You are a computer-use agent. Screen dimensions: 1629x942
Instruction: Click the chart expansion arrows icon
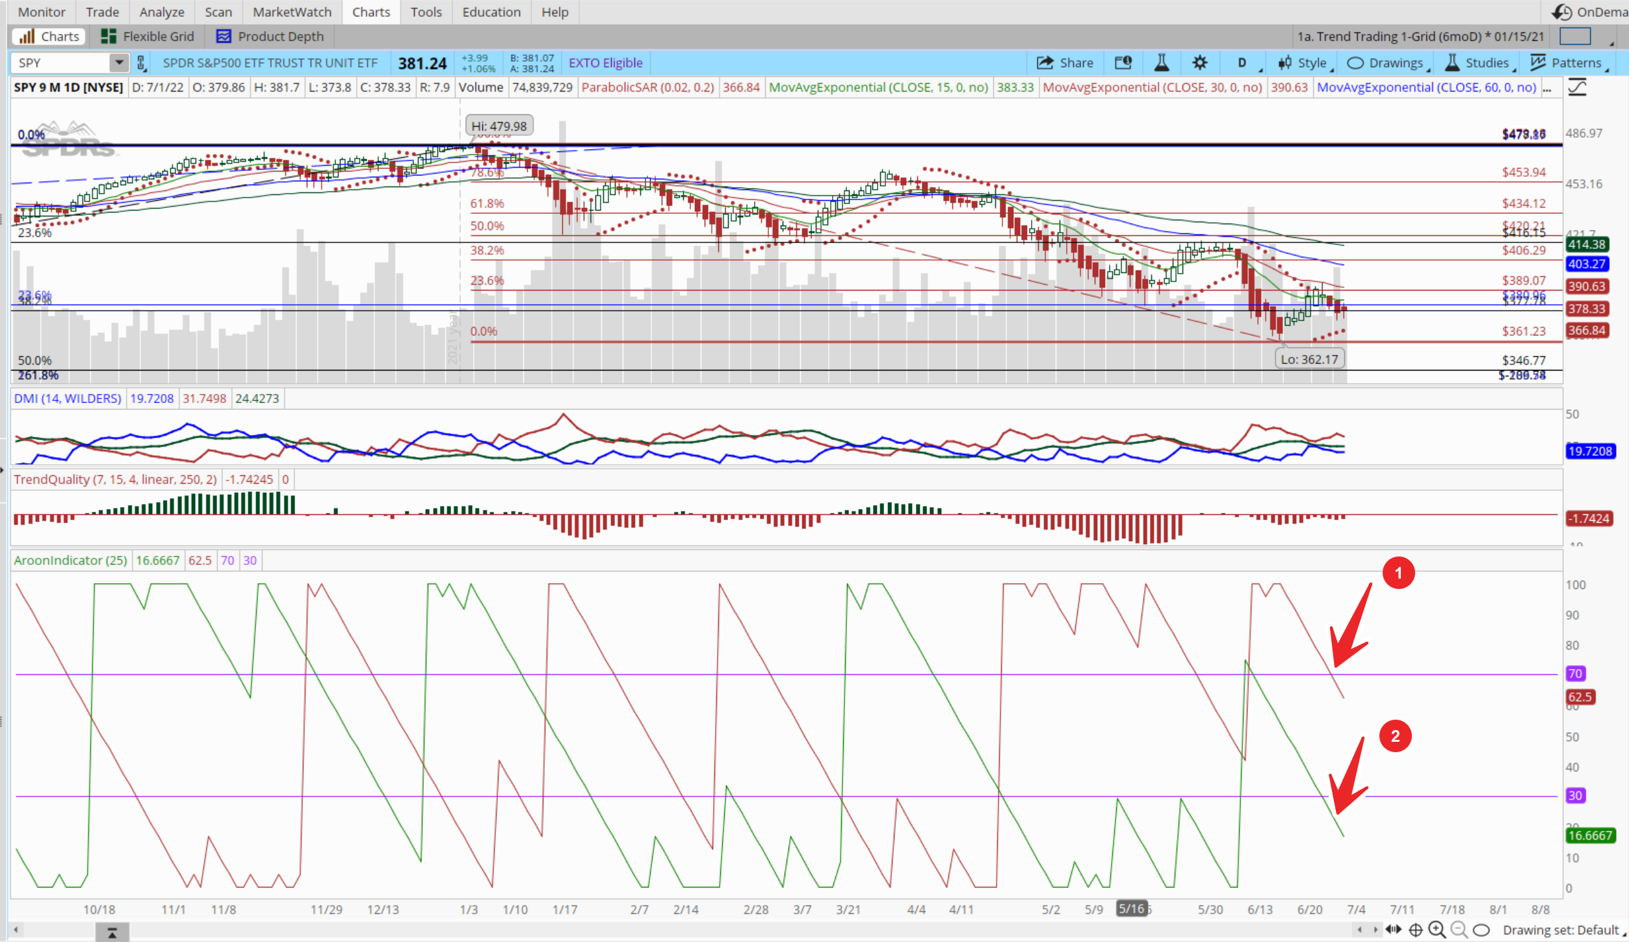pyautogui.click(x=1393, y=930)
